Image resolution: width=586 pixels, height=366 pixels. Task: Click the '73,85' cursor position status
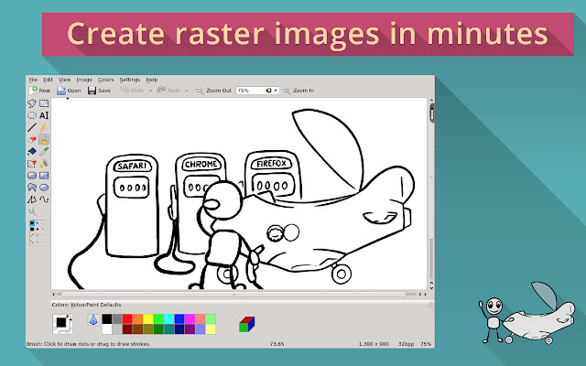point(277,344)
